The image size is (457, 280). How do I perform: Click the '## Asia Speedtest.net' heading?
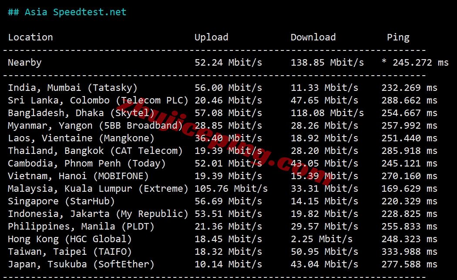[x=67, y=12]
